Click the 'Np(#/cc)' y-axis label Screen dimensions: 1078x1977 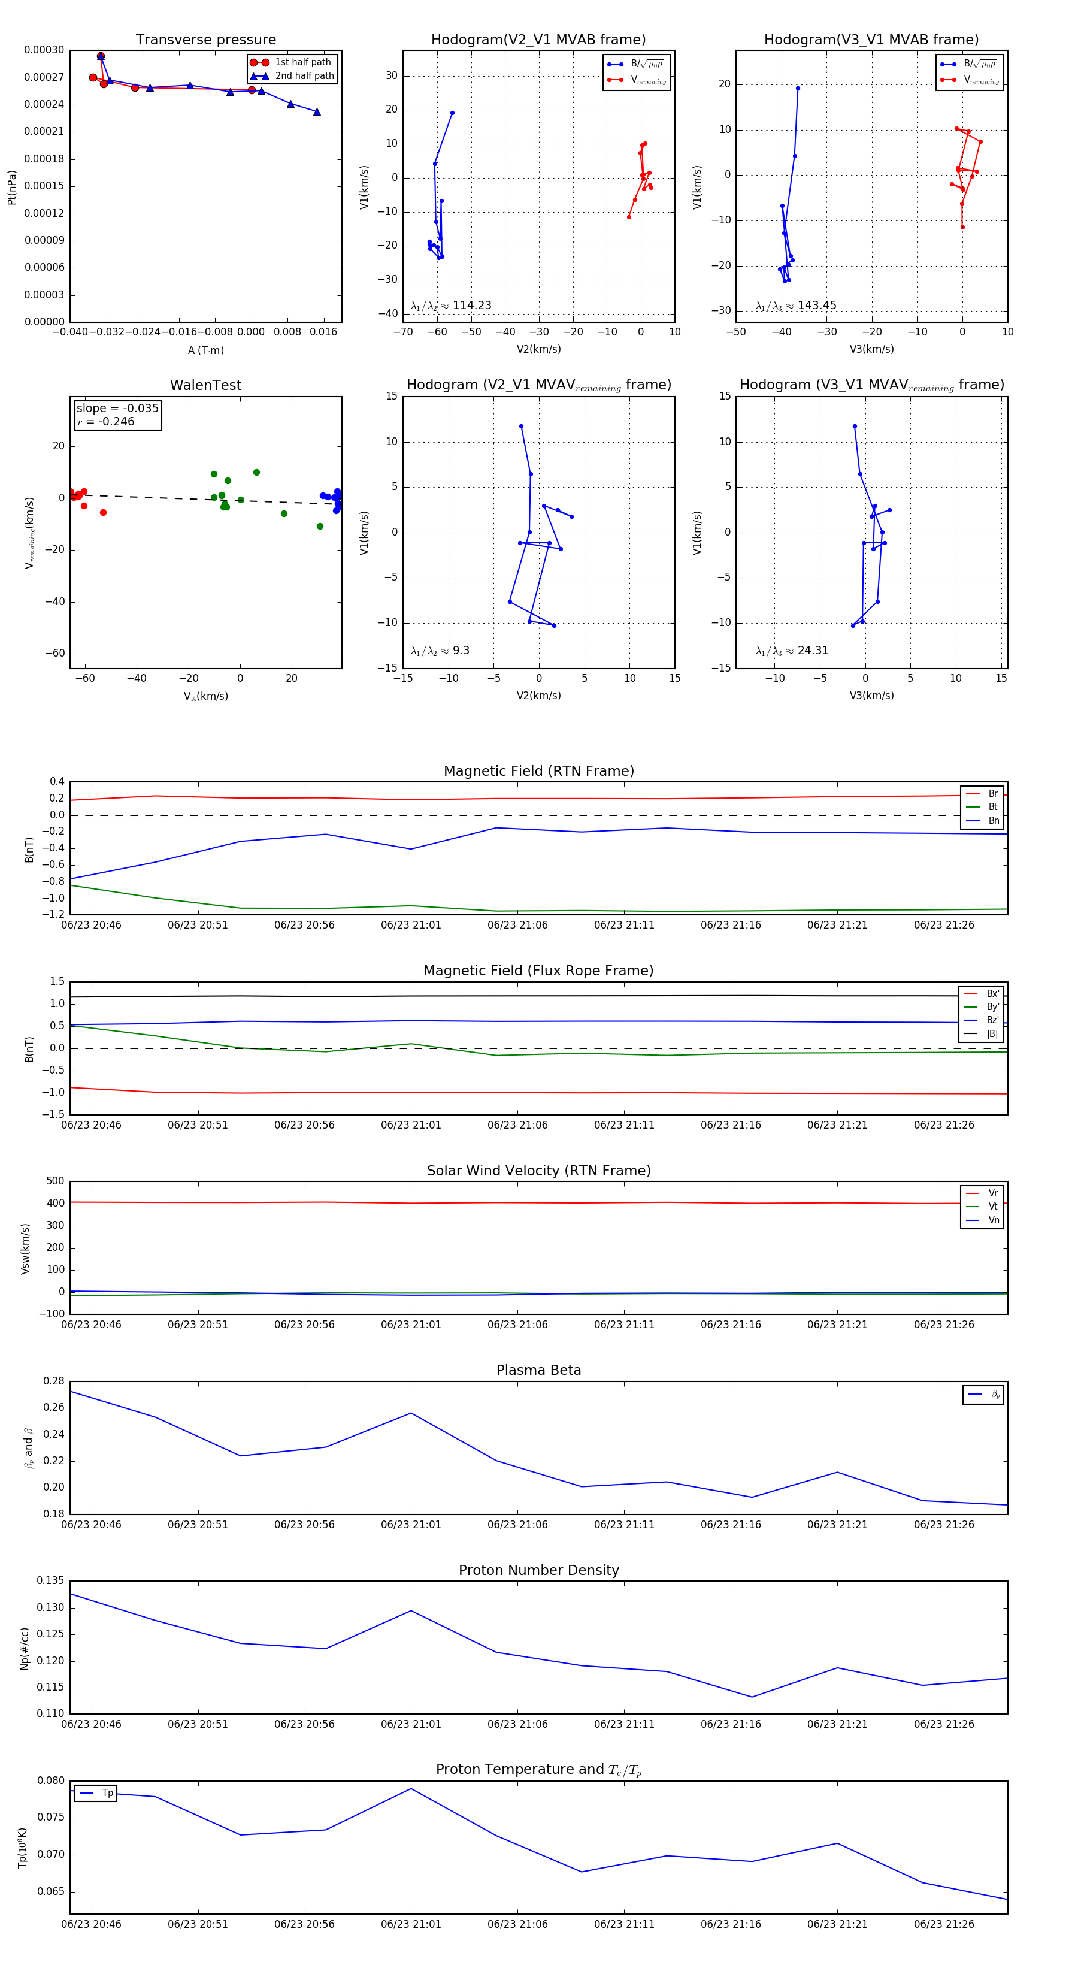[x=25, y=1649]
